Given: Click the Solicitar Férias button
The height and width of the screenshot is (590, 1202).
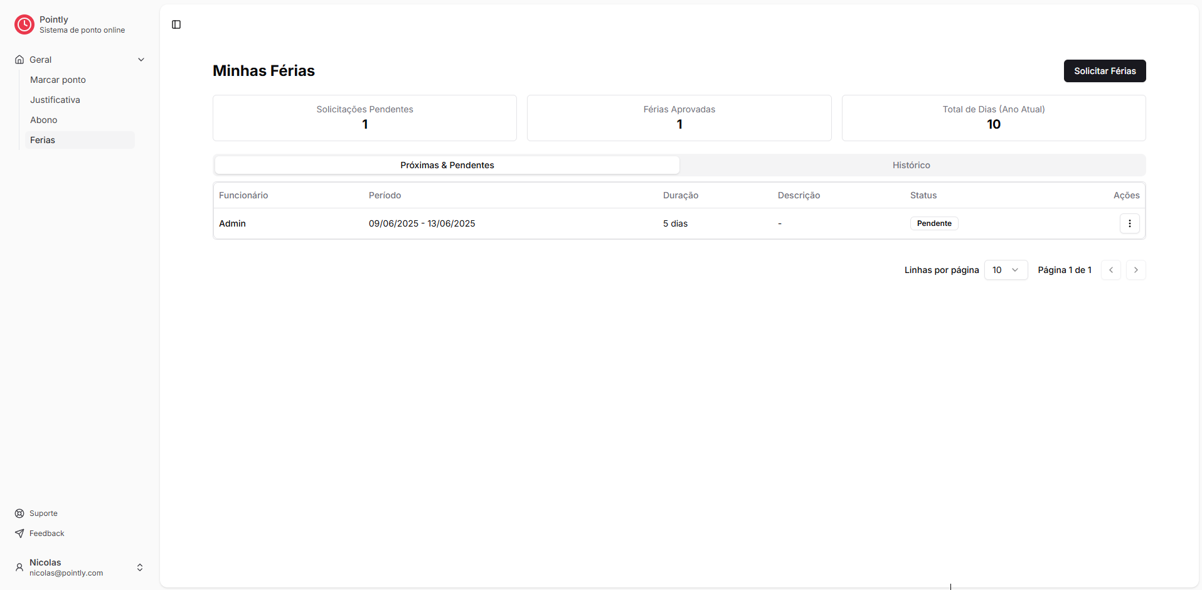Looking at the screenshot, I should [x=1105, y=70].
